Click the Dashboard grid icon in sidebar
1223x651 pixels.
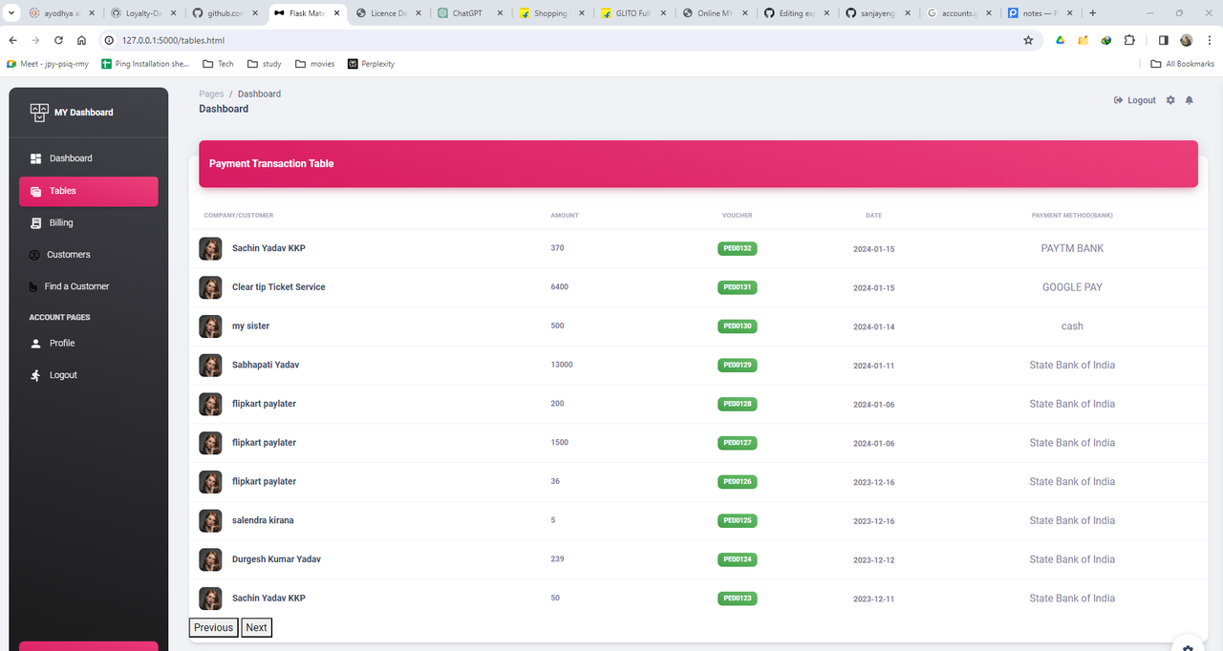(x=35, y=158)
